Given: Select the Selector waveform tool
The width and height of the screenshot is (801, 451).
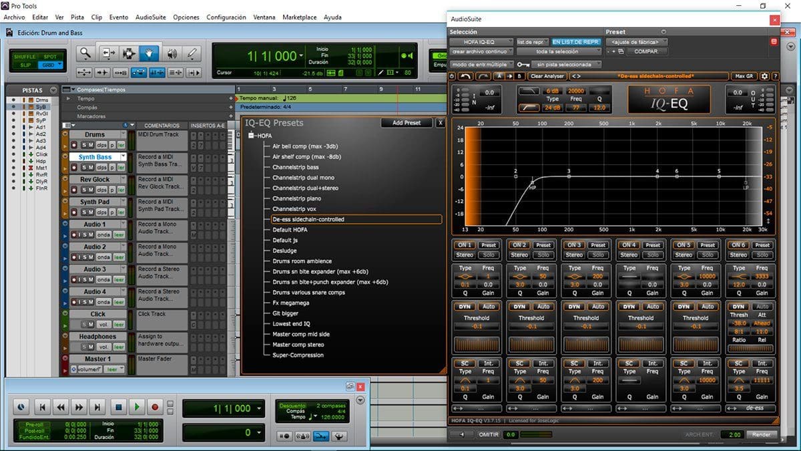Looking at the screenshot, I should click(x=128, y=54).
